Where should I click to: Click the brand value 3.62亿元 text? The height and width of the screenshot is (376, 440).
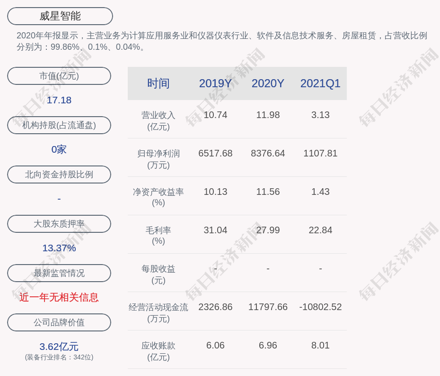pyautogui.click(x=59, y=347)
